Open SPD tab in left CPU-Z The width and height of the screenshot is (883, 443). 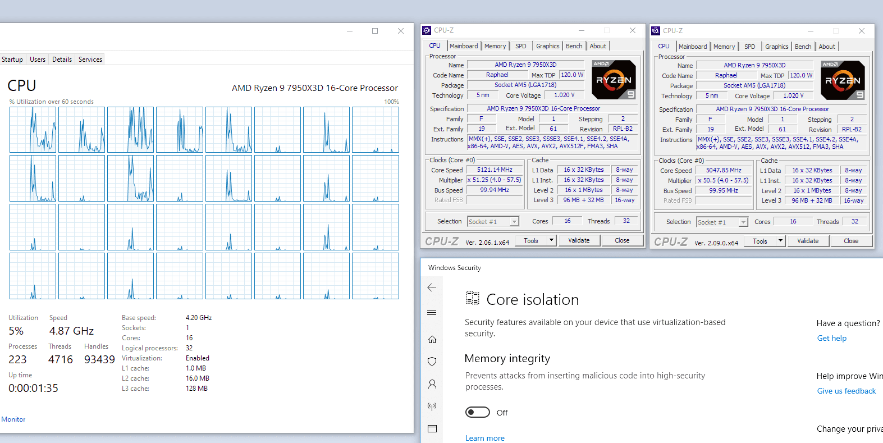click(x=521, y=46)
